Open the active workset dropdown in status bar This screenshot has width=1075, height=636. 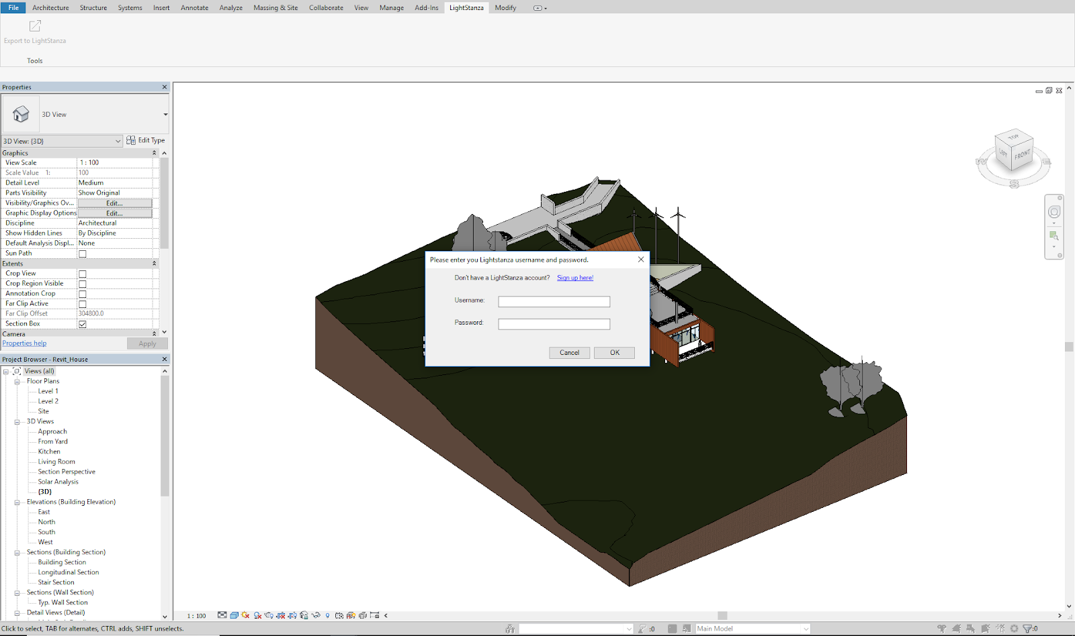[x=576, y=629]
